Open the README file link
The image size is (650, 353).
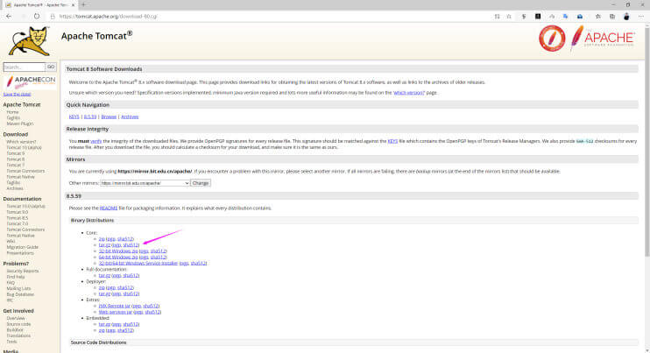109,208
